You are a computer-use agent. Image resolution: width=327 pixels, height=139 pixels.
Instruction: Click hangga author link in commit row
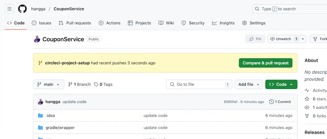pyautogui.click(x=53, y=102)
